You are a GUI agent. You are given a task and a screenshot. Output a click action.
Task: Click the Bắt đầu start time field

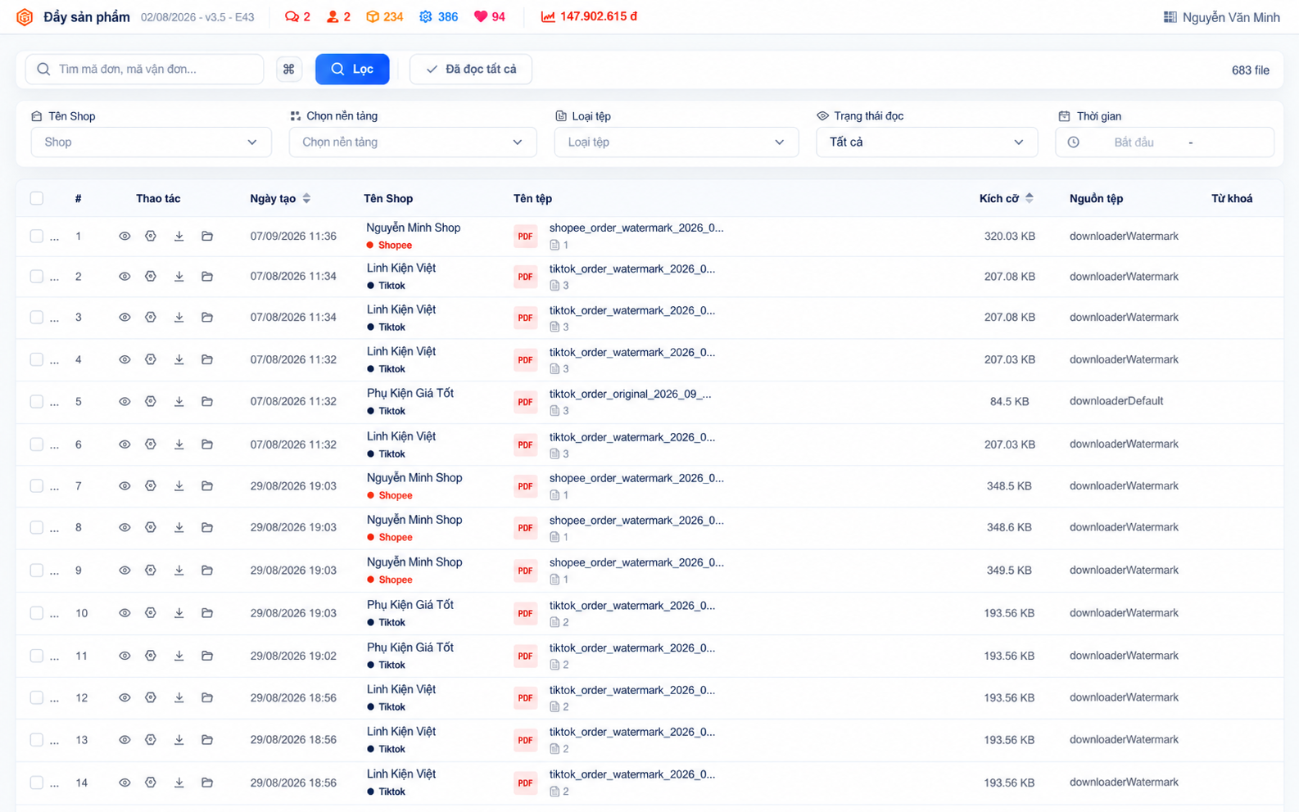(1134, 142)
